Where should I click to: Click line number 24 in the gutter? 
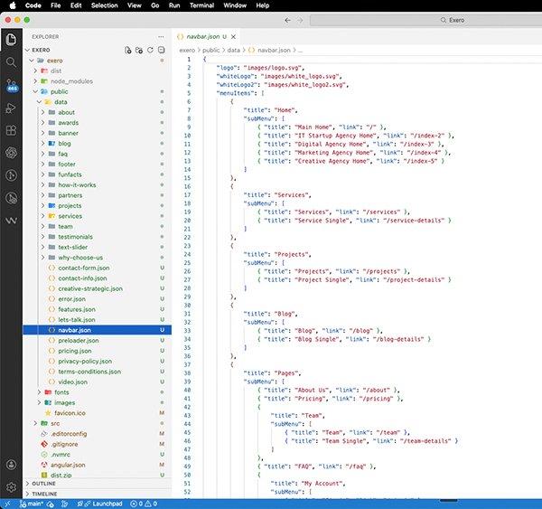(x=187, y=254)
